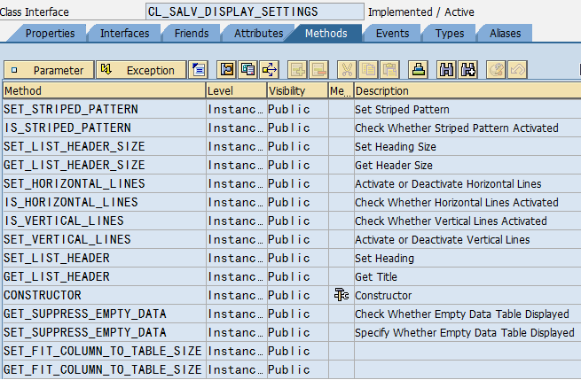Click the 'Set Heading Size' description cell

coord(467,146)
